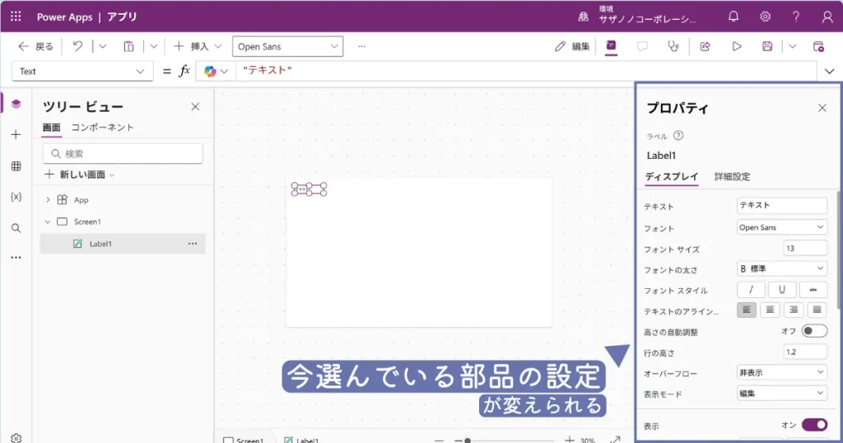843x443 pixels.
Task: Switch to the 詳細設定 tab
Action: [x=732, y=176]
